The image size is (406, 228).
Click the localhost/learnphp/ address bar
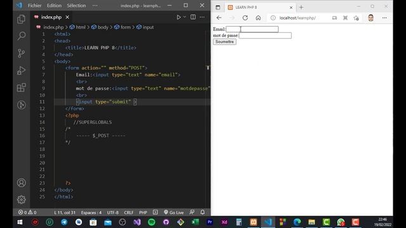(x=298, y=18)
